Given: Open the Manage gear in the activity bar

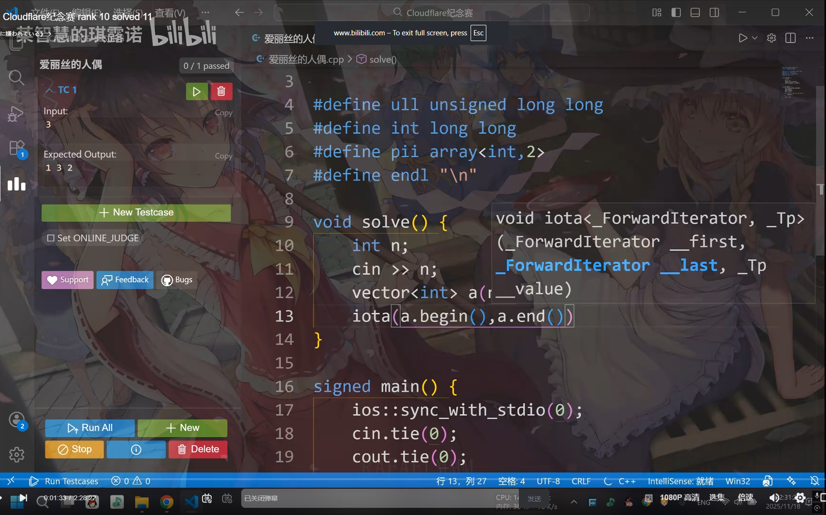Looking at the screenshot, I should [x=16, y=454].
